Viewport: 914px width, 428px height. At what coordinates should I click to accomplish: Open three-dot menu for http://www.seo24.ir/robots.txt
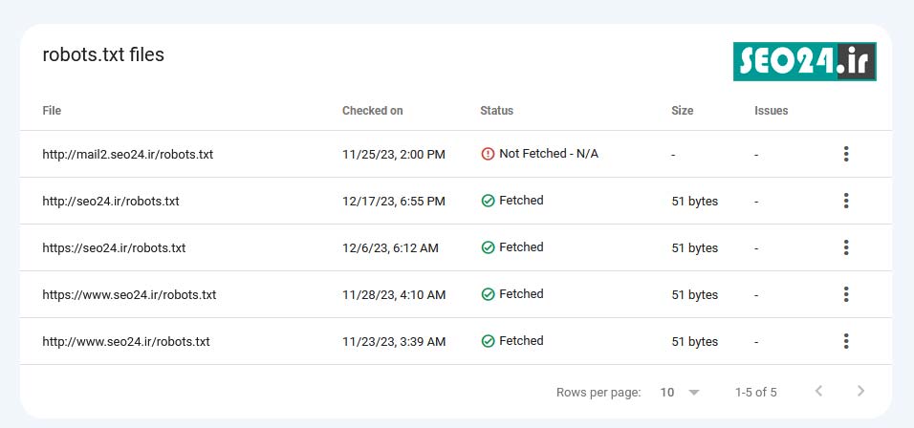pyautogui.click(x=846, y=341)
